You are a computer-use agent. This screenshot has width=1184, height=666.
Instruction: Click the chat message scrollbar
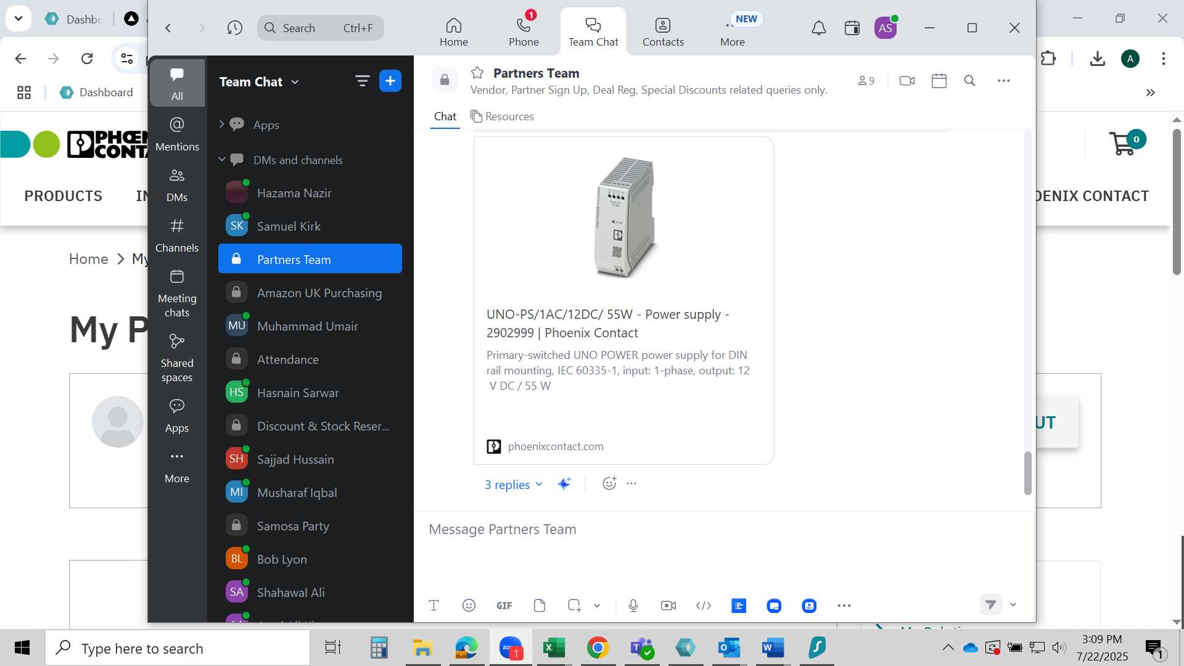tap(1027, 472)
